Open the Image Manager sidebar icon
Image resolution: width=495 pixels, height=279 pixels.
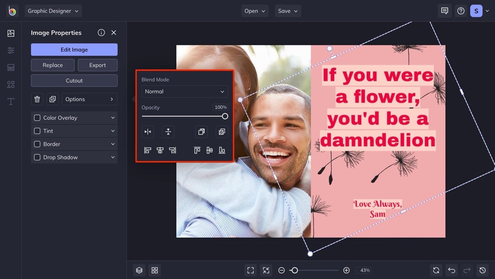[x=10, y=33]
